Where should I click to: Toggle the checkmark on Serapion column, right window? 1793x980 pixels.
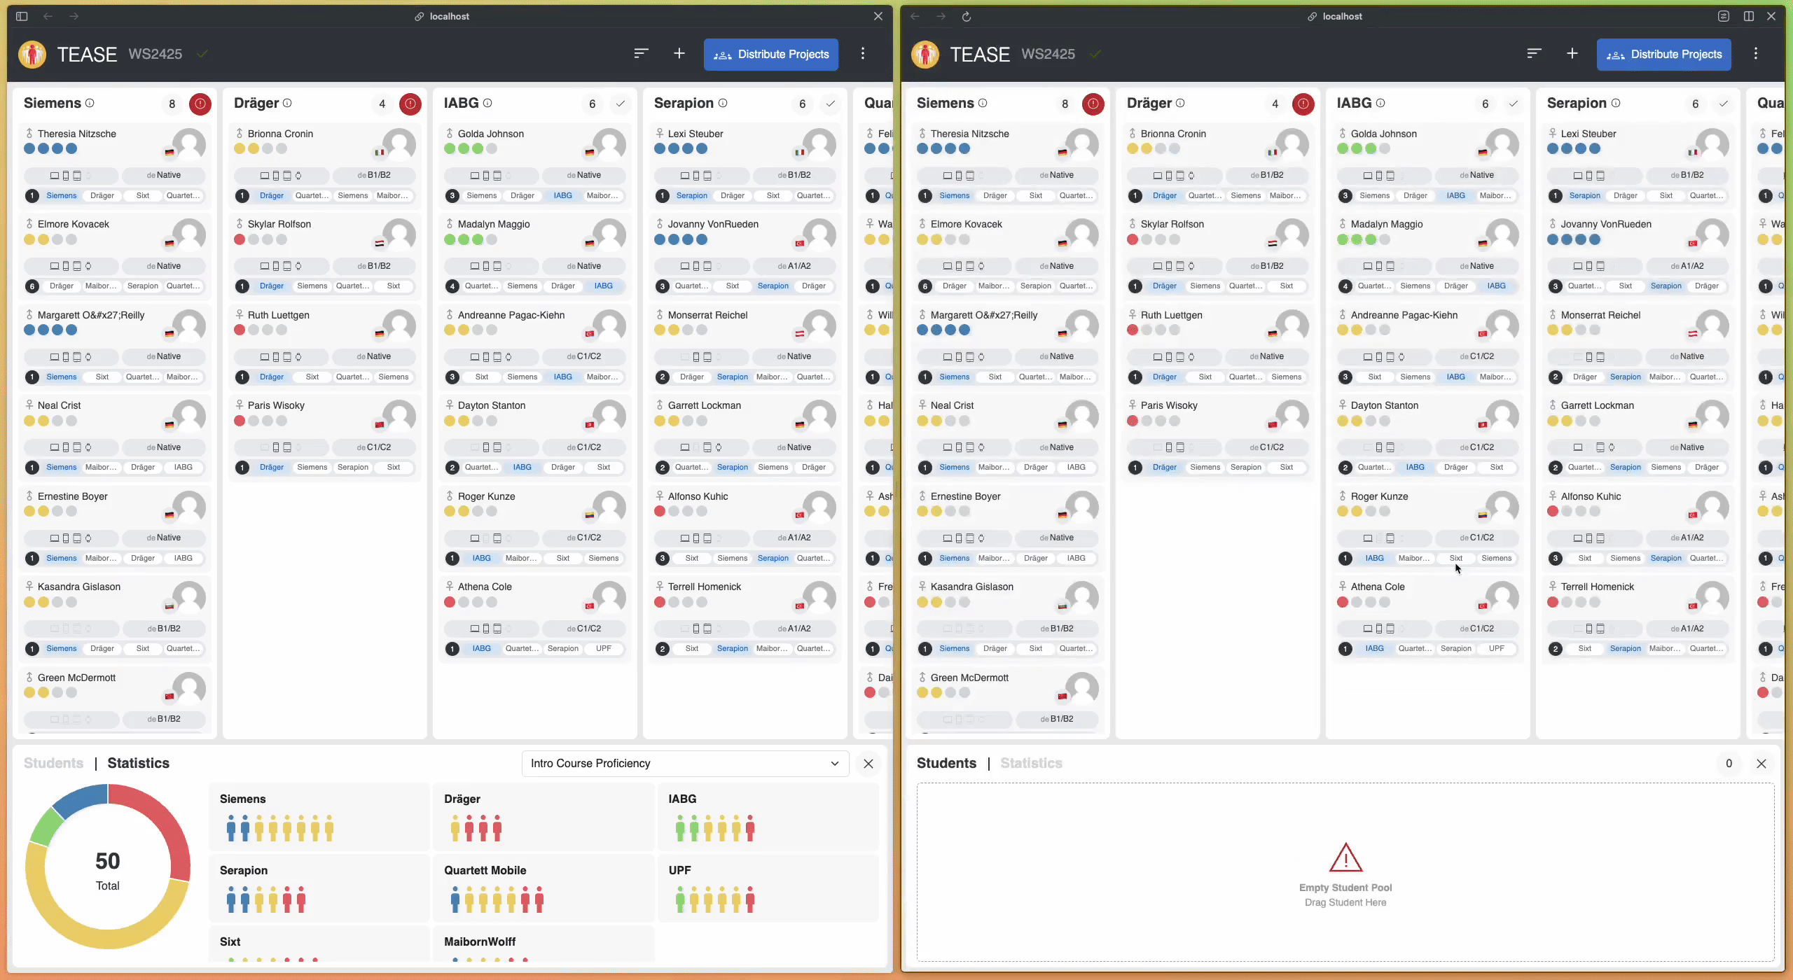pyautogui.click(x=1723, y=104)
